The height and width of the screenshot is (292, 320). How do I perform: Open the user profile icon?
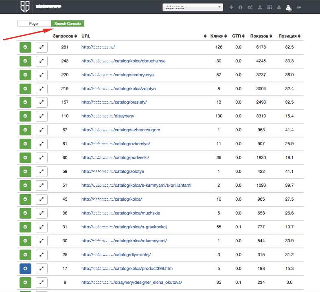coord(279,7)
